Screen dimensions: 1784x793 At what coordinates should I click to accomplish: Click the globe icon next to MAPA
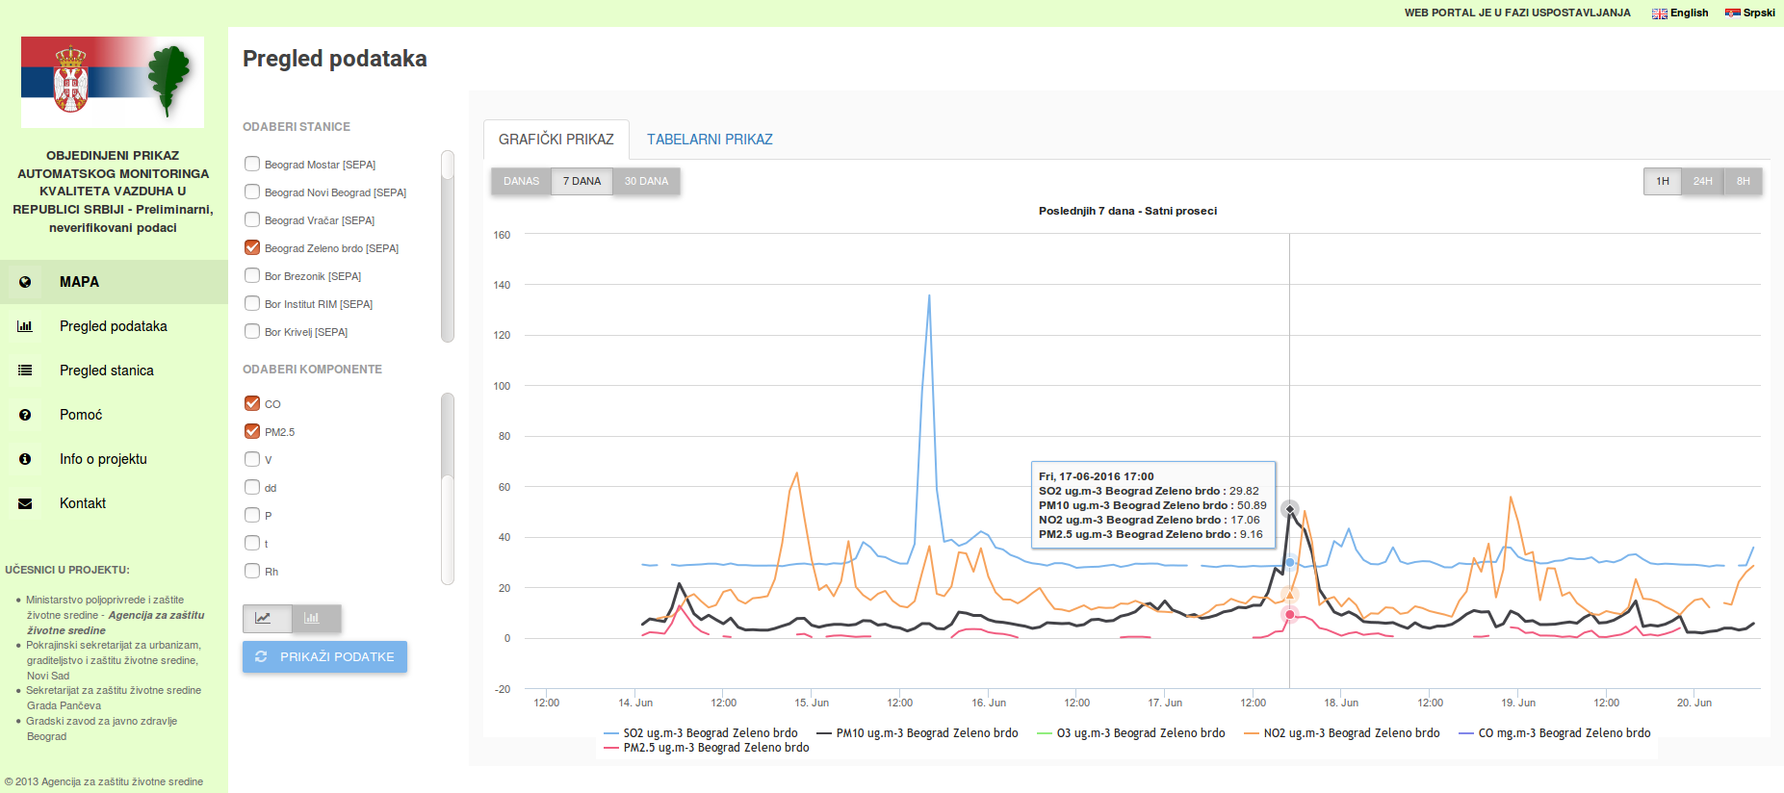pos(25,282)
